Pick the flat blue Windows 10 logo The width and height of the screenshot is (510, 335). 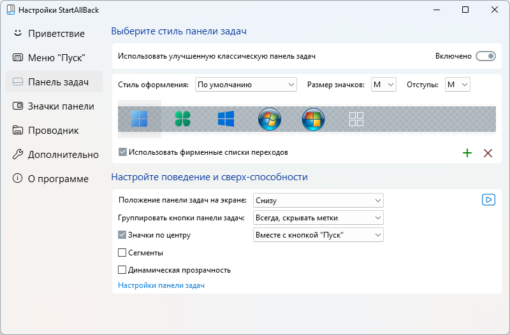pyautogui.click(x=226, y=119)
